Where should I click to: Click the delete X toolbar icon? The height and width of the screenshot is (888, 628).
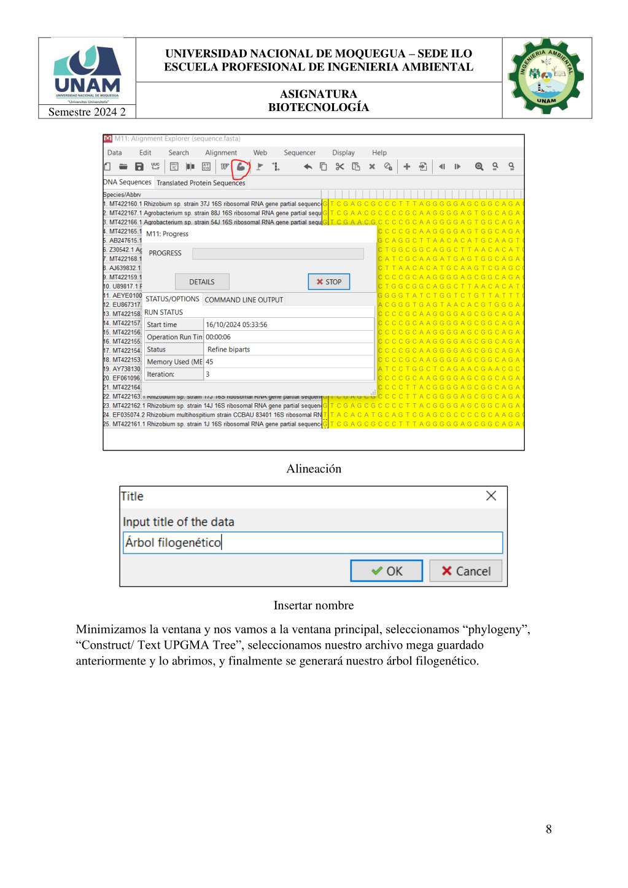click(x=371, y=166)
